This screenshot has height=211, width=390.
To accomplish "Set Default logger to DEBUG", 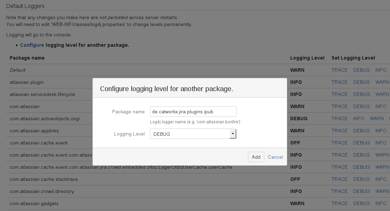I will (362, 70).
